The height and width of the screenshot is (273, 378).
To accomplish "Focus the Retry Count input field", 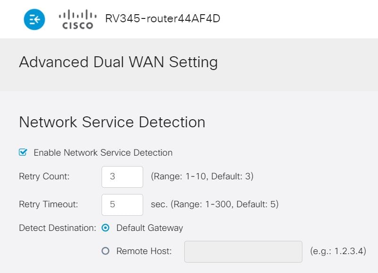I will [122, 176].
